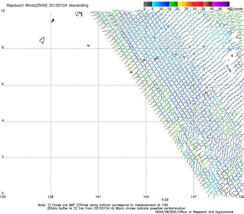The height and width of the screenshot is (214, 244).
Task: Click the 'Rapidsact Winds(25KM) 20150104 descending' title
Action: pos(47,6)
